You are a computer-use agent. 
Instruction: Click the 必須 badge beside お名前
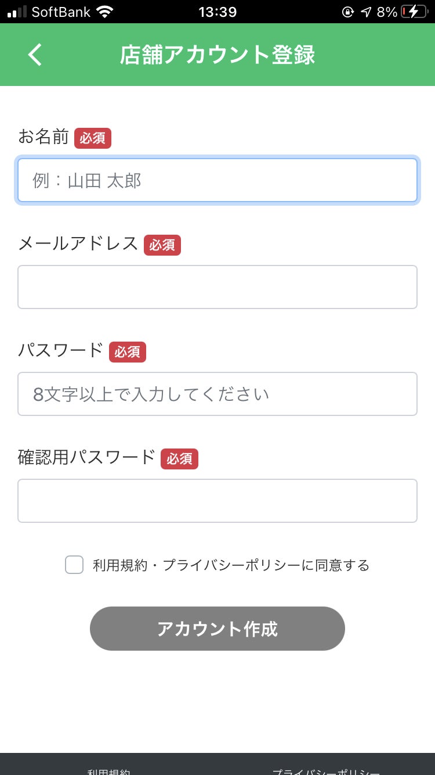point(93,138)
